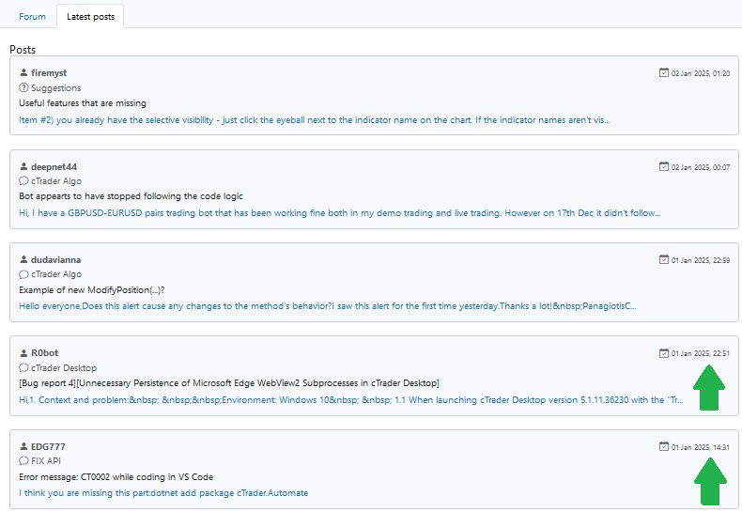Open the Bug report 4 WebView2 thread

click(x=229, y=382)
